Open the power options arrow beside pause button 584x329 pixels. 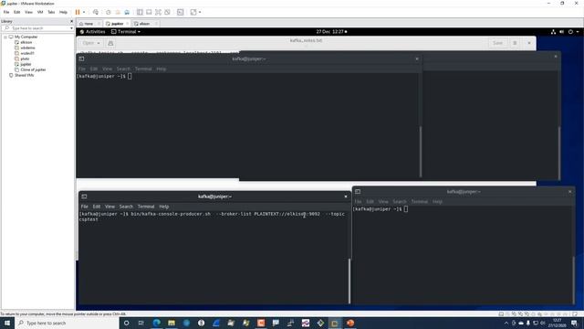[84, 12]
